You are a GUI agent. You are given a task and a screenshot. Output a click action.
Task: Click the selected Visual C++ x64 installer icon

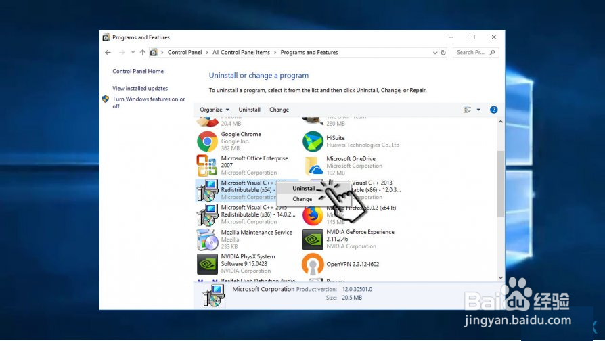207,190
